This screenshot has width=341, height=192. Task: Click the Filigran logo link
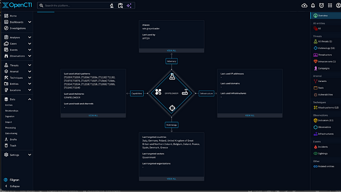(x=12, y=180)
